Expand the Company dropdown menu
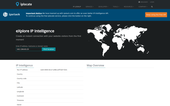The height and width of the screenshot is (106, 170). [x=143, y=7]
